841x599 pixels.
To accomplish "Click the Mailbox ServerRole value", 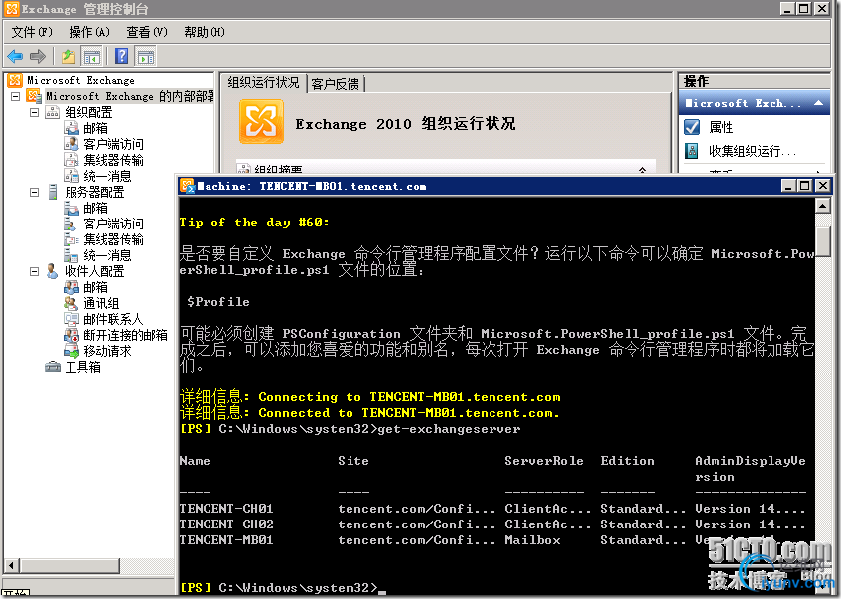I will pos(532,540).
